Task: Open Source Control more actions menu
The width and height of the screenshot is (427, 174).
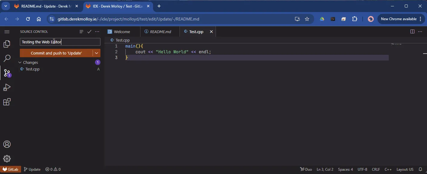Action: [97, 32]
